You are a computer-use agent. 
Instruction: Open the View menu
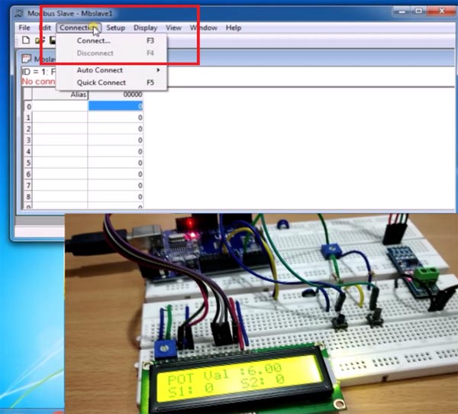(173, 27)
